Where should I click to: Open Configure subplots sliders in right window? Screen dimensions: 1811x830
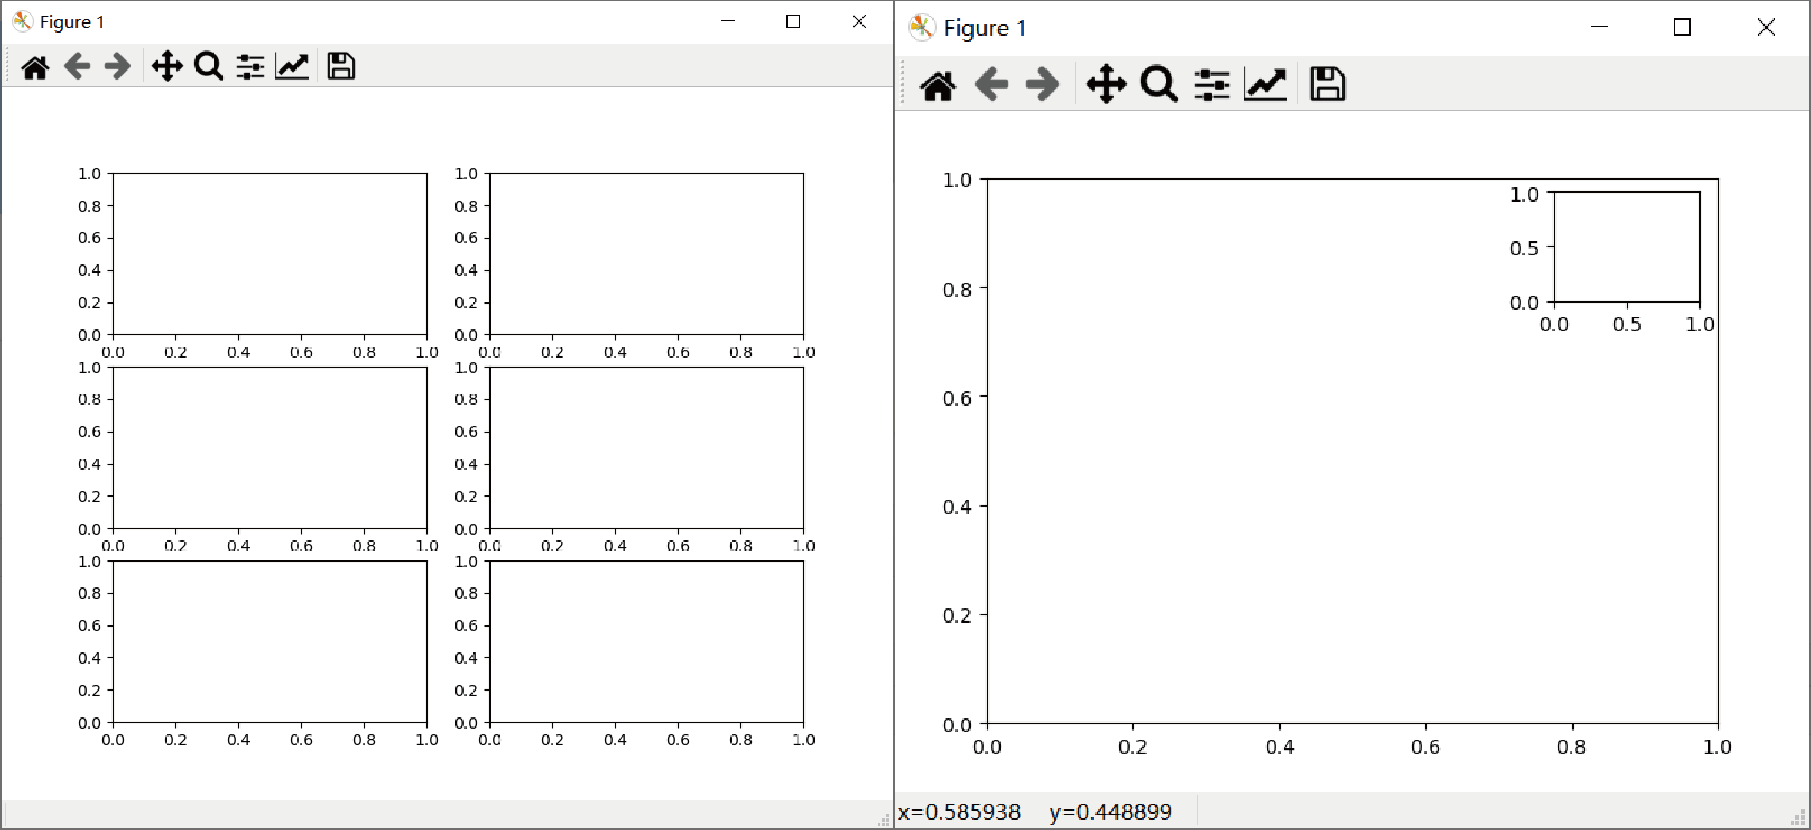(x=1211, y=85)
